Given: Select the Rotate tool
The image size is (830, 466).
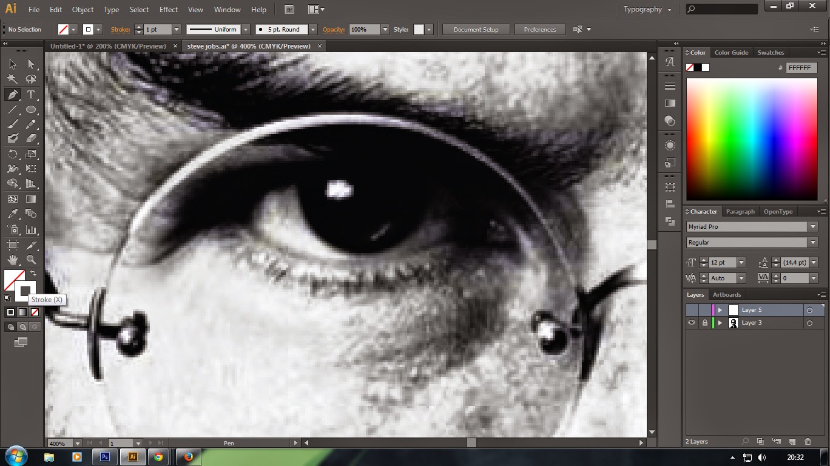Looking at the screenshot, I should click(x=13, y=154).
